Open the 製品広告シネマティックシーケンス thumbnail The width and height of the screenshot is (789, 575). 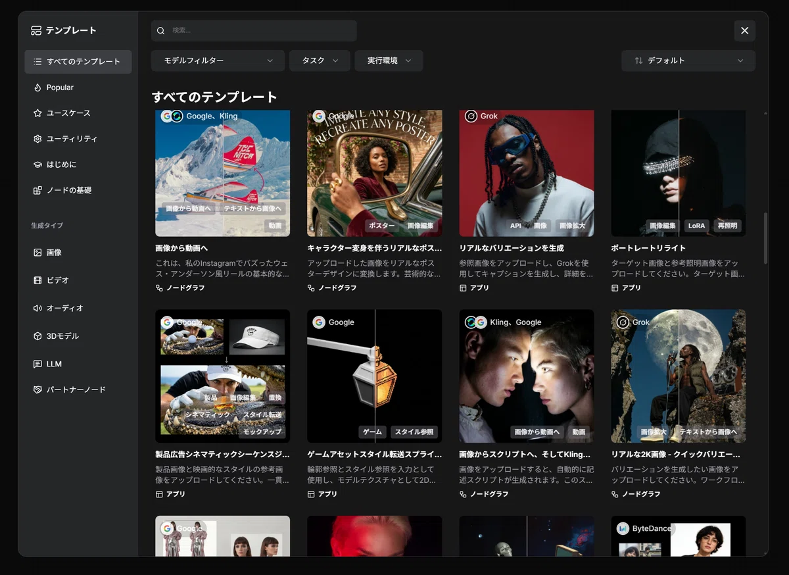pos(223,376)
